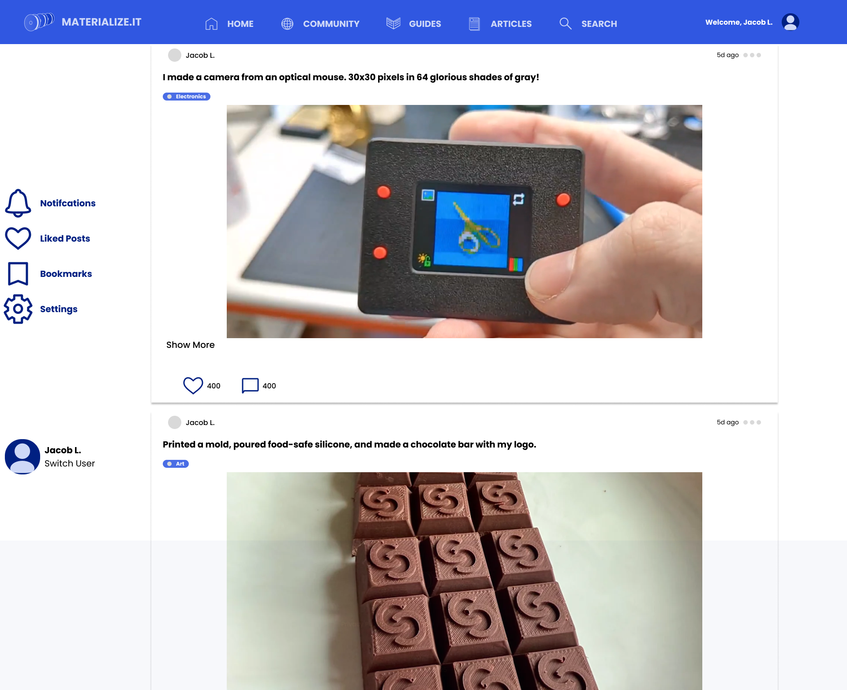Open the Settings gear icon
Viewport: 847px width, 690px height.
(x=18, y=309)
